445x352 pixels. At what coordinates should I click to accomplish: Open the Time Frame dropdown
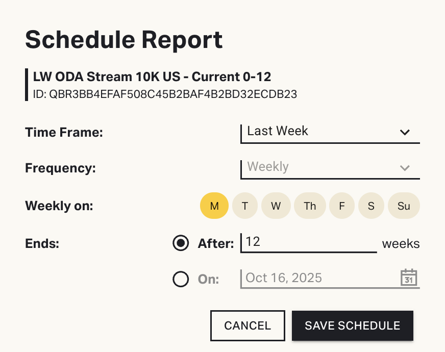(329, 132)
